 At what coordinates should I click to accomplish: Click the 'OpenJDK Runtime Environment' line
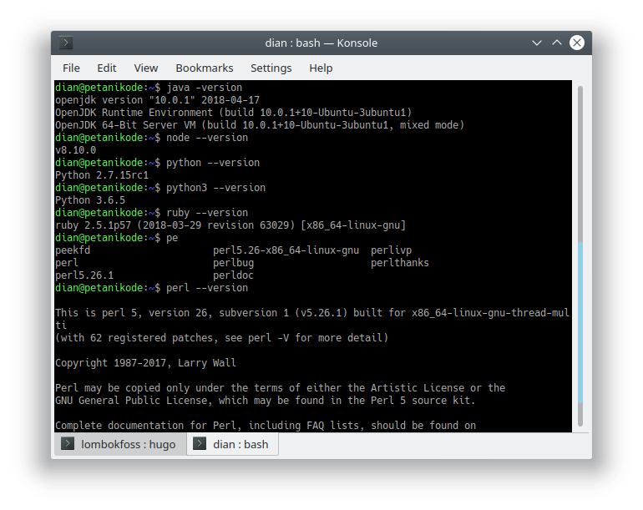pos(233,113)
